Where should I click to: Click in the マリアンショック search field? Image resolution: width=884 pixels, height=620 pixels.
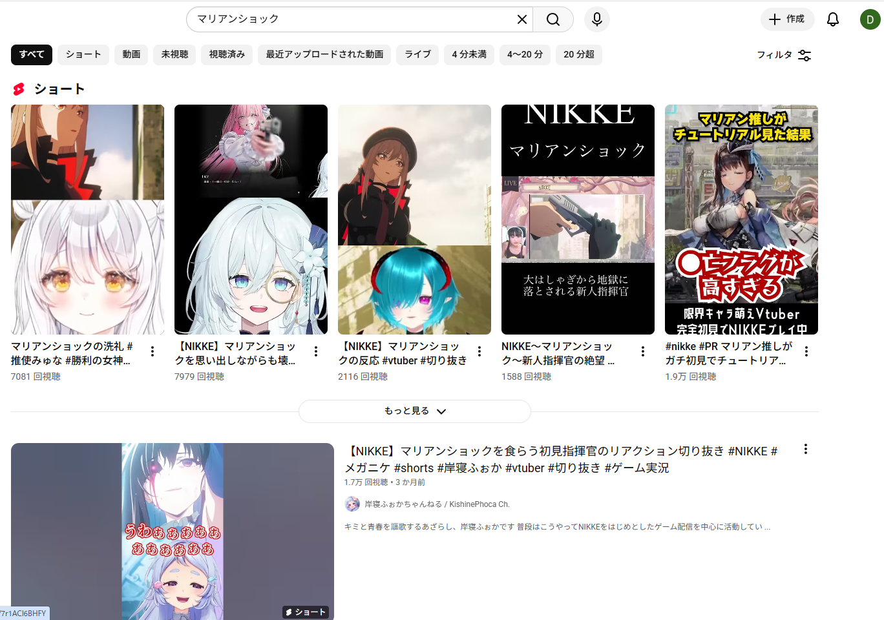[349, 19]
